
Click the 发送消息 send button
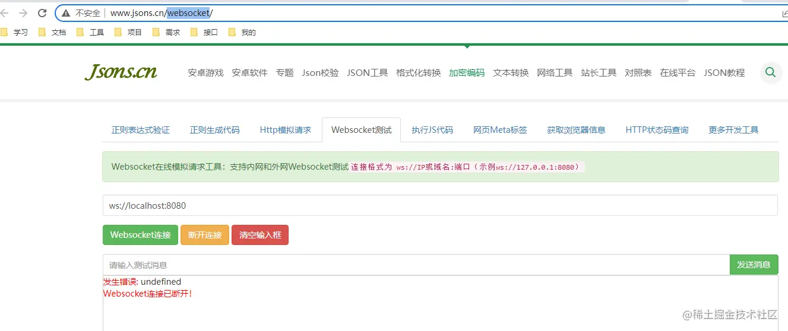[754, 265]
